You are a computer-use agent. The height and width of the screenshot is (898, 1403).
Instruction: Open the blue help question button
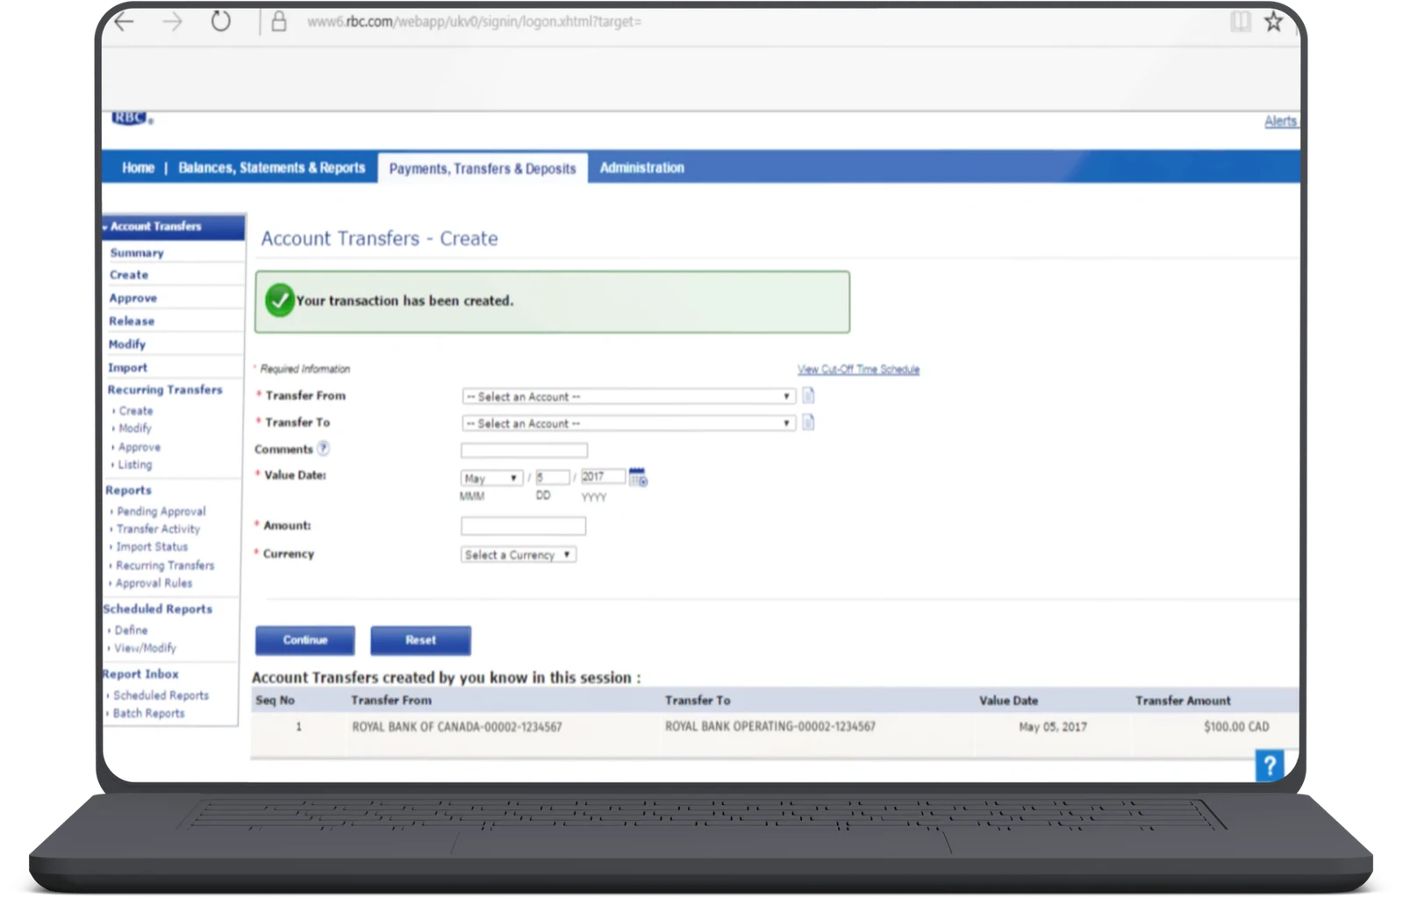pos(1269,766)
